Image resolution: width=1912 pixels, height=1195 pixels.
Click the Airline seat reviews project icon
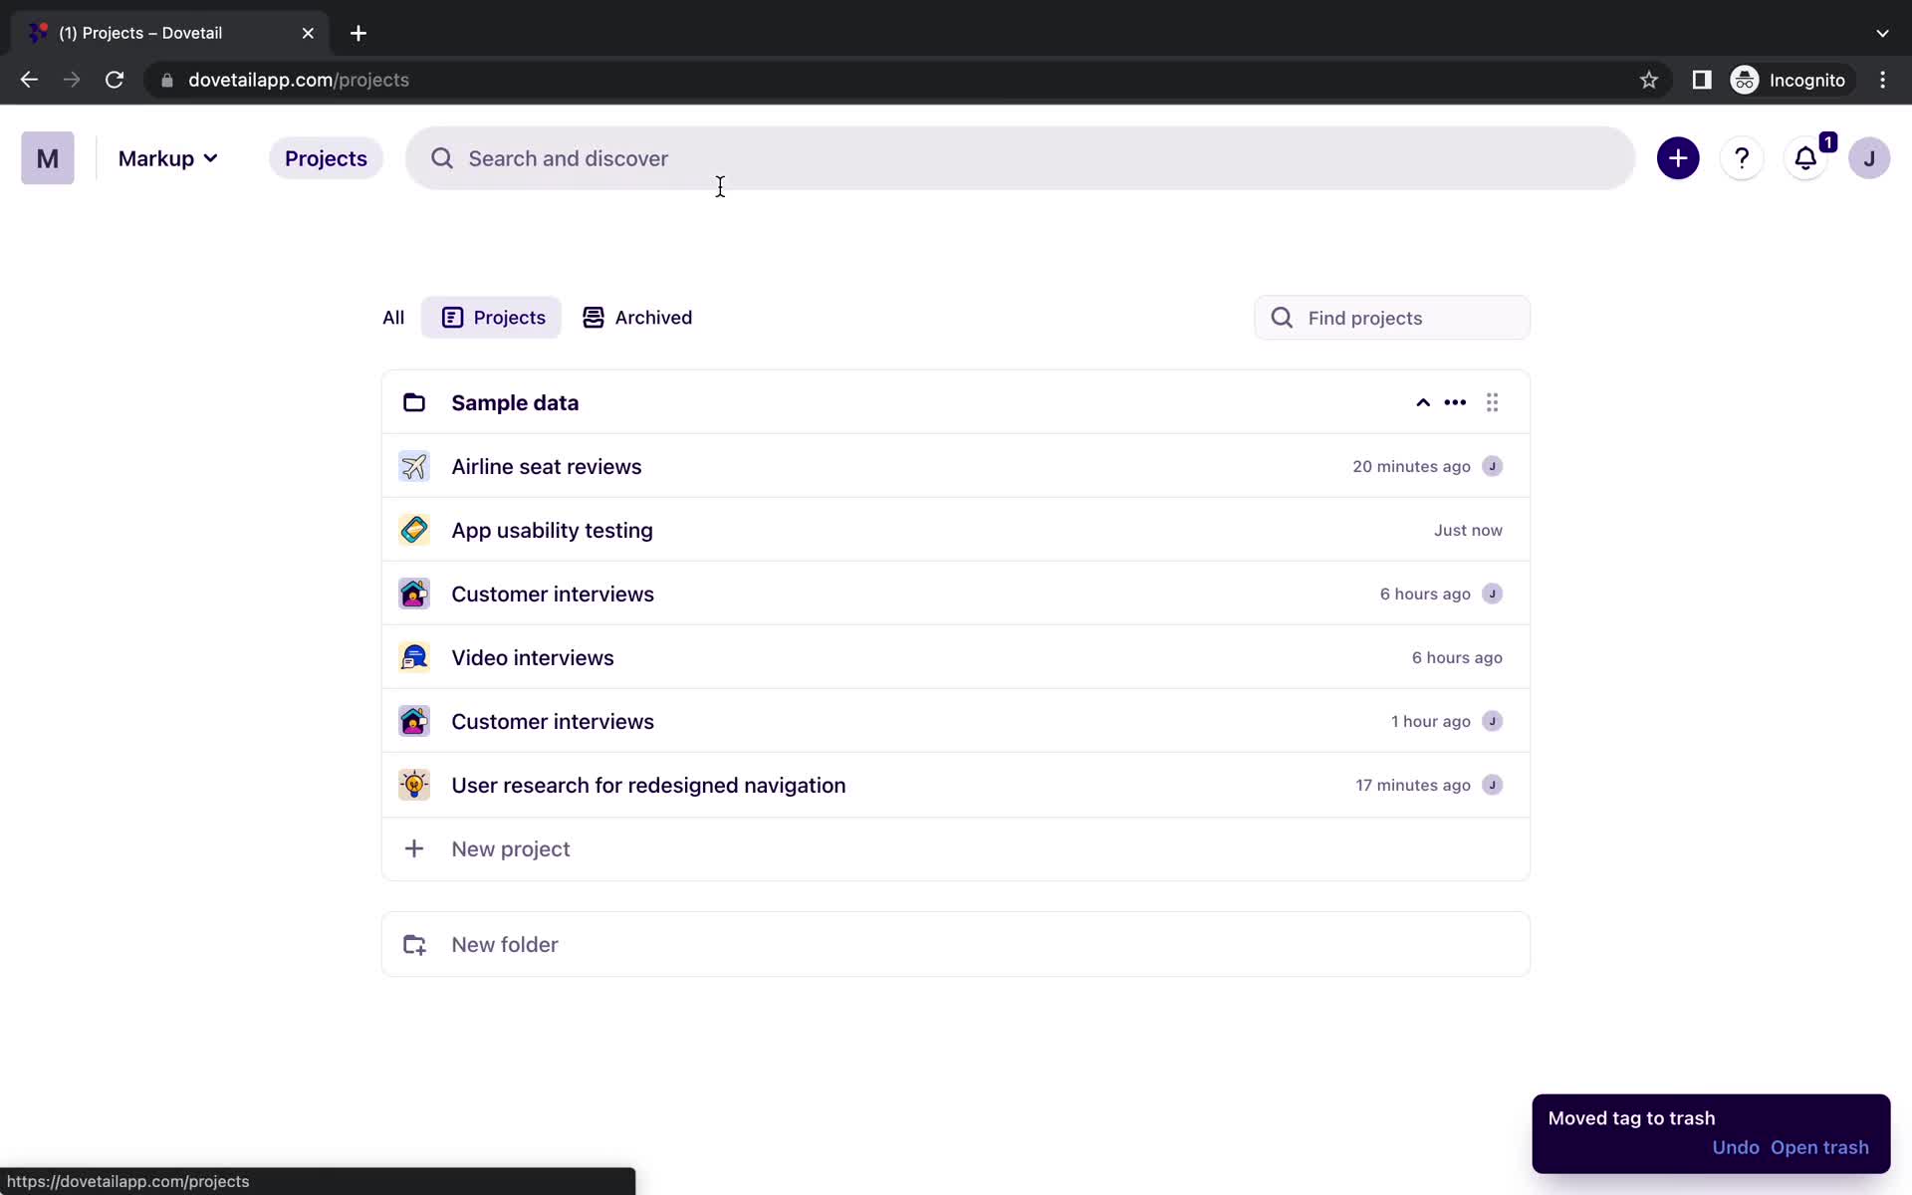click(414, 465)
